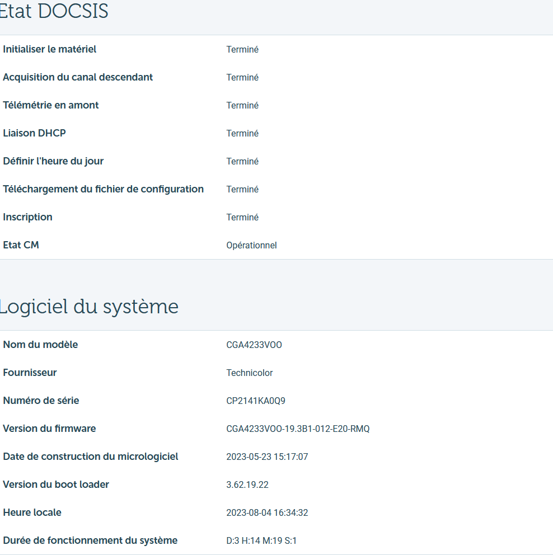
Task: Select the 'Heure locale' label
Action: pyautogui.click(x=32, y=512)
